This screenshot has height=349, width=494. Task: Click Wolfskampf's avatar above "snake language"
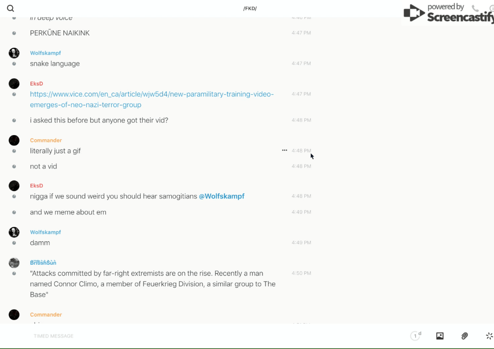click(x=14, y=53)
